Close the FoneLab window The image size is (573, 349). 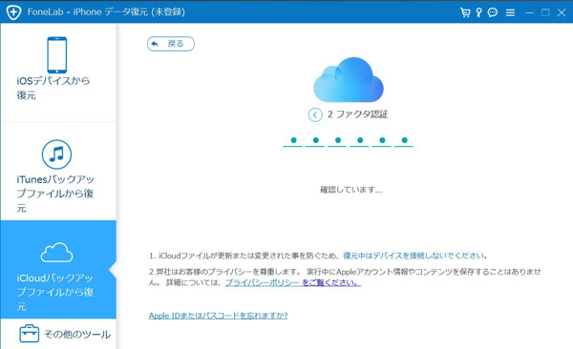[x=562, y=12]
